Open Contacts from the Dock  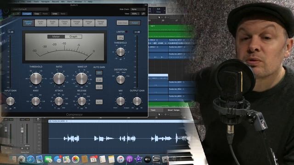(x=85, y=159)
